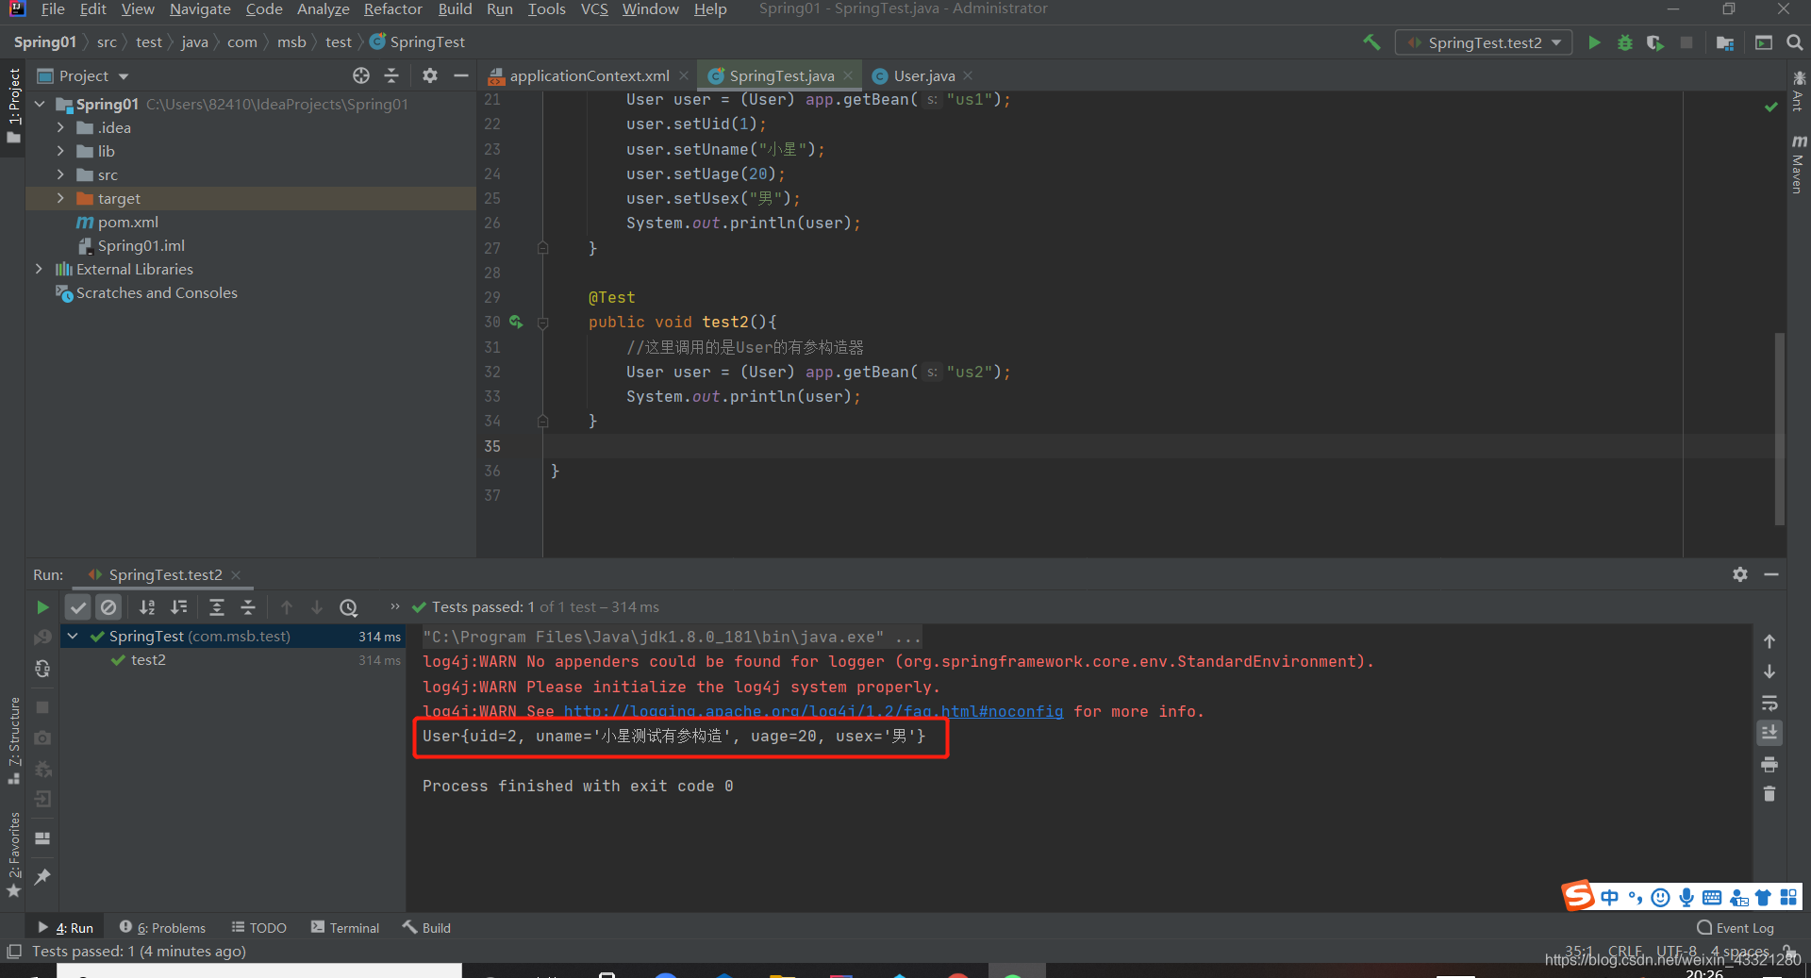Screen dimensions: 1811x978
Task: Open the Event Log button
Action: [1736, 928]
